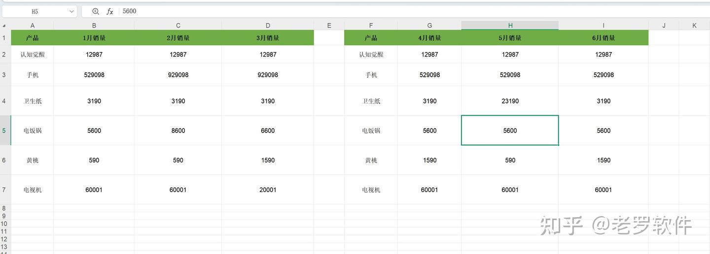
Task: Select cell 黄桃 in column A
Action: 33,160
